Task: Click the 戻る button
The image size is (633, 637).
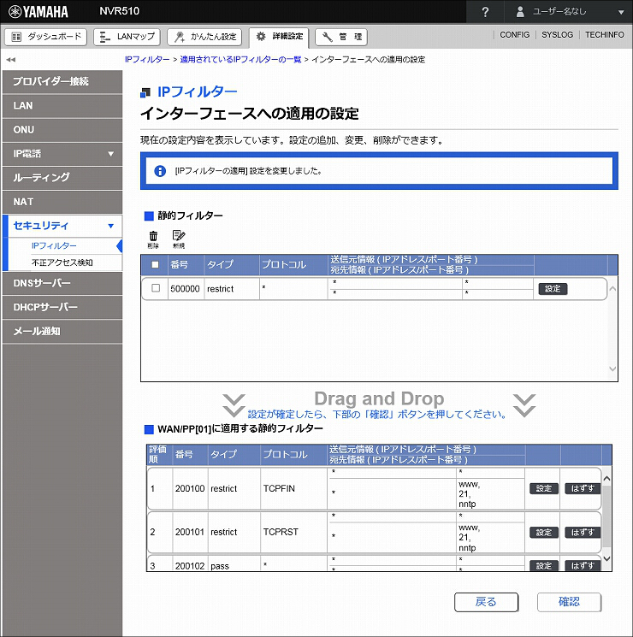Action: [x=486, y=602]
